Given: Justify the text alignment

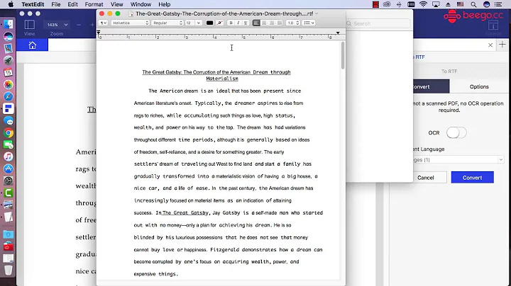Looking at the screenshot, I should [280, 23].
